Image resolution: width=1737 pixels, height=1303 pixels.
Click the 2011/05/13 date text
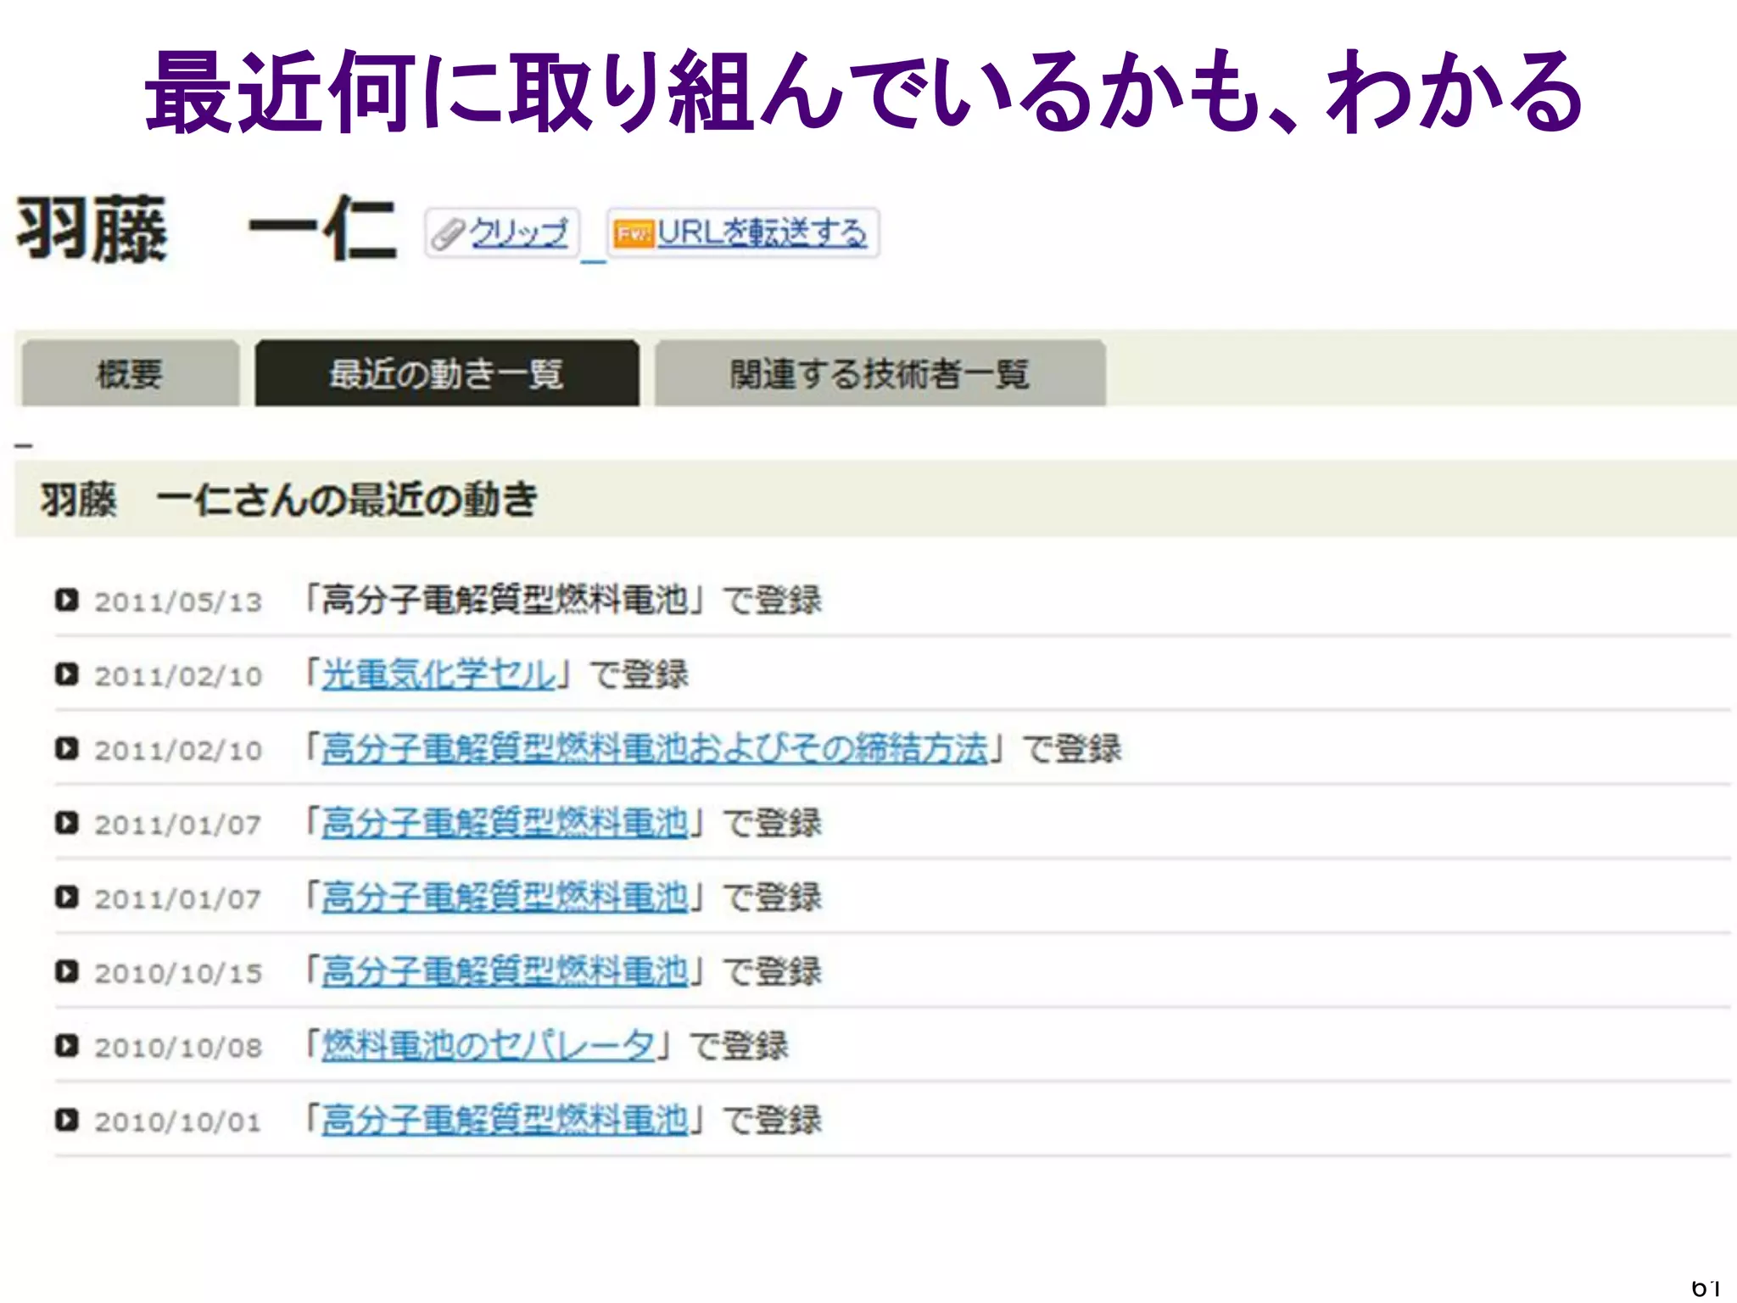tap(178, 602)
